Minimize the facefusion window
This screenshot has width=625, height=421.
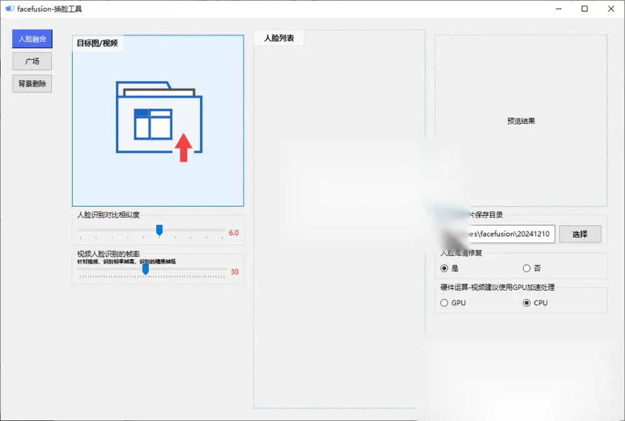558,9
